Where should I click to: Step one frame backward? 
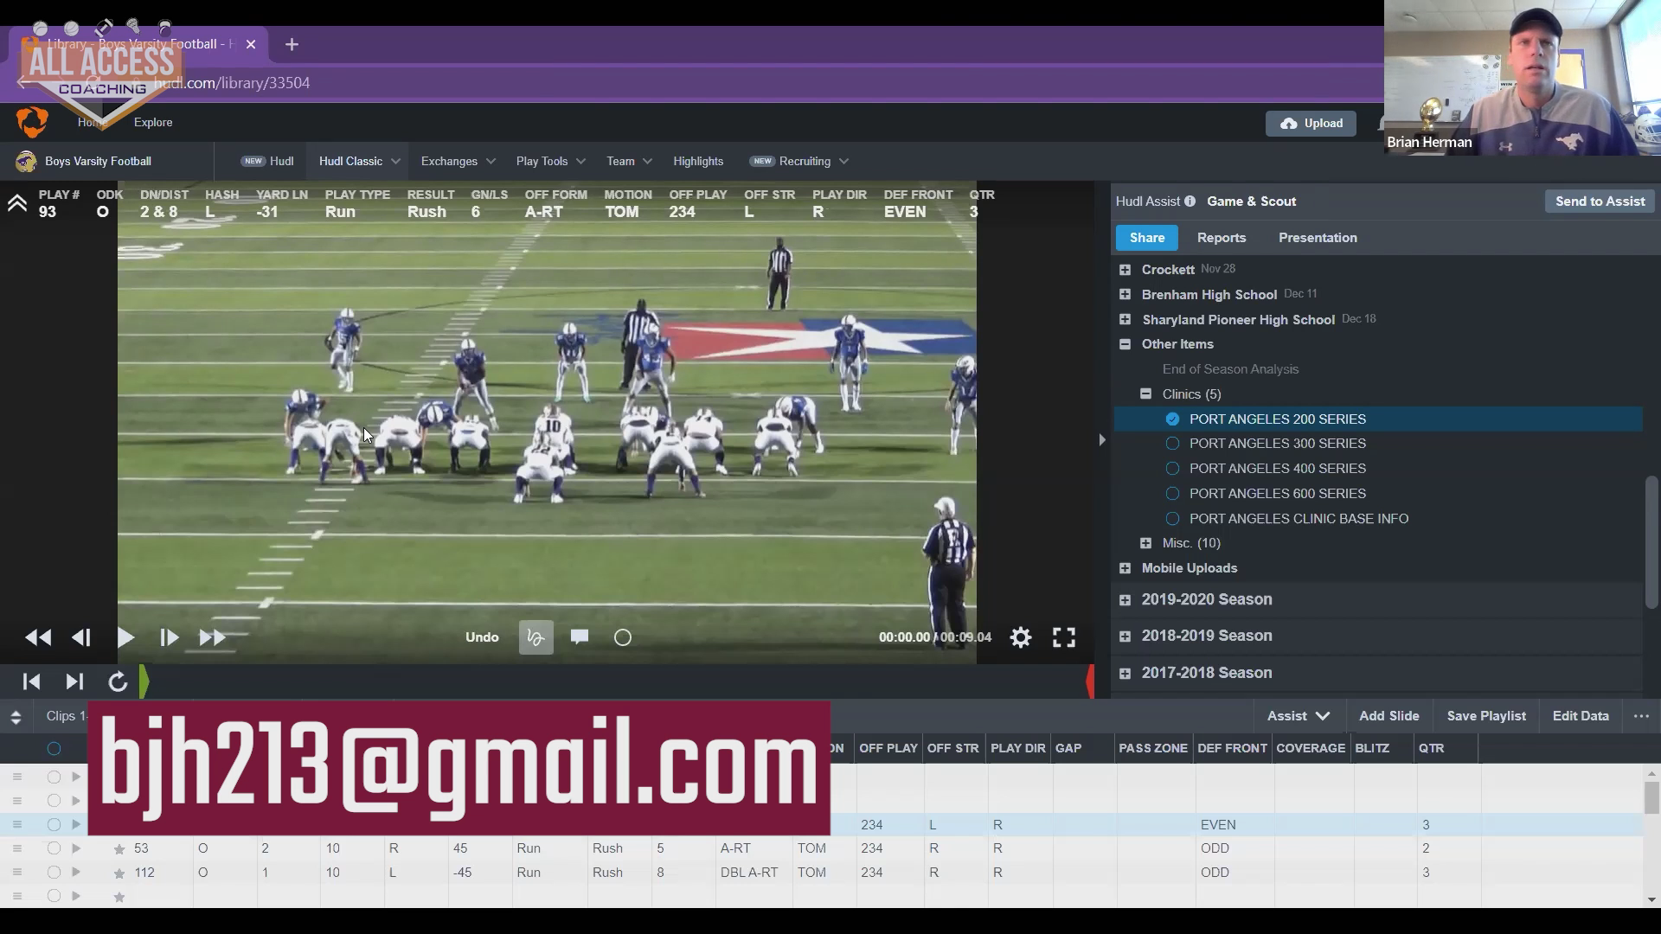click(x=81, y=638)
